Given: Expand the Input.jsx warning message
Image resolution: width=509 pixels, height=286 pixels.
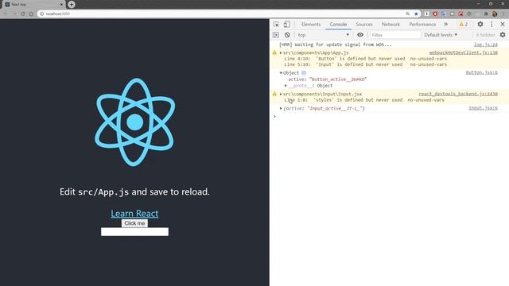Looking at the screenshot, I should [x=281, y=94].
